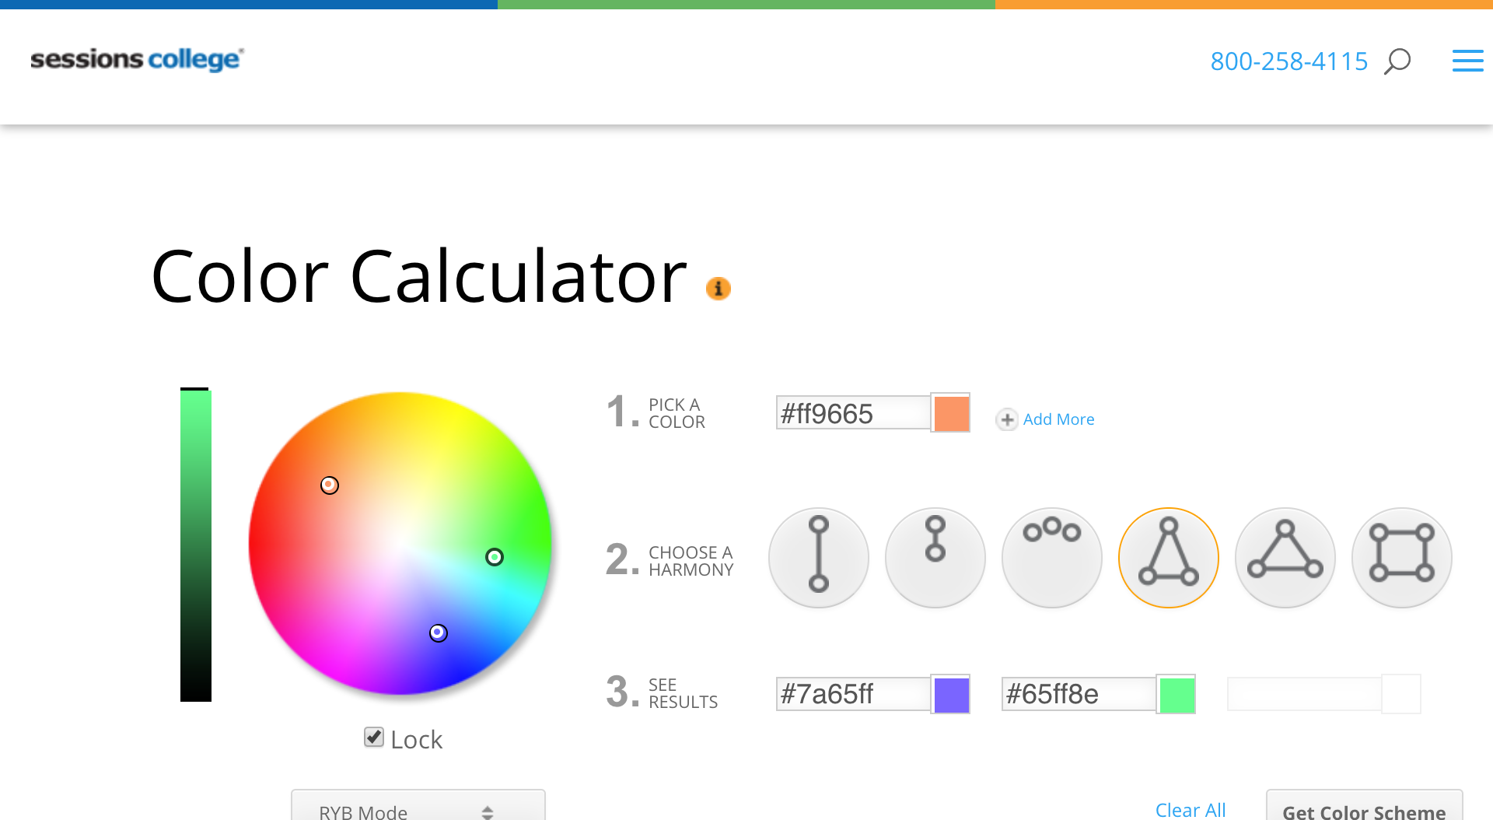The image size is (1493, 820).
Task: Open the RYB Mode dropdown
Action: [418, 809]
